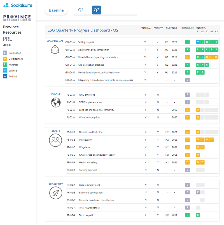
Task: Click disclosure E badge for Integrating risk and opportunity
Action: 187,80
